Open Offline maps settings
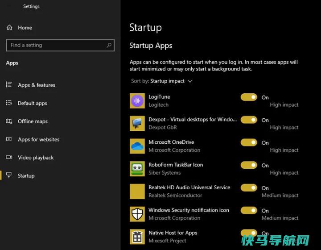 click(33, 121)
